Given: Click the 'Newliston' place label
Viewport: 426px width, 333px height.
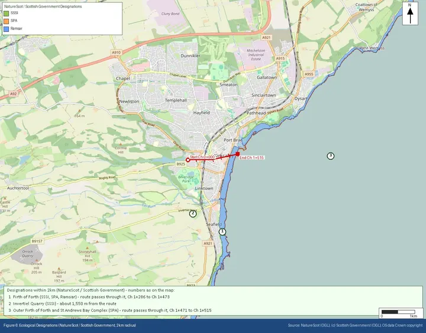Looking at the screenshot, I should coord(129,101).
